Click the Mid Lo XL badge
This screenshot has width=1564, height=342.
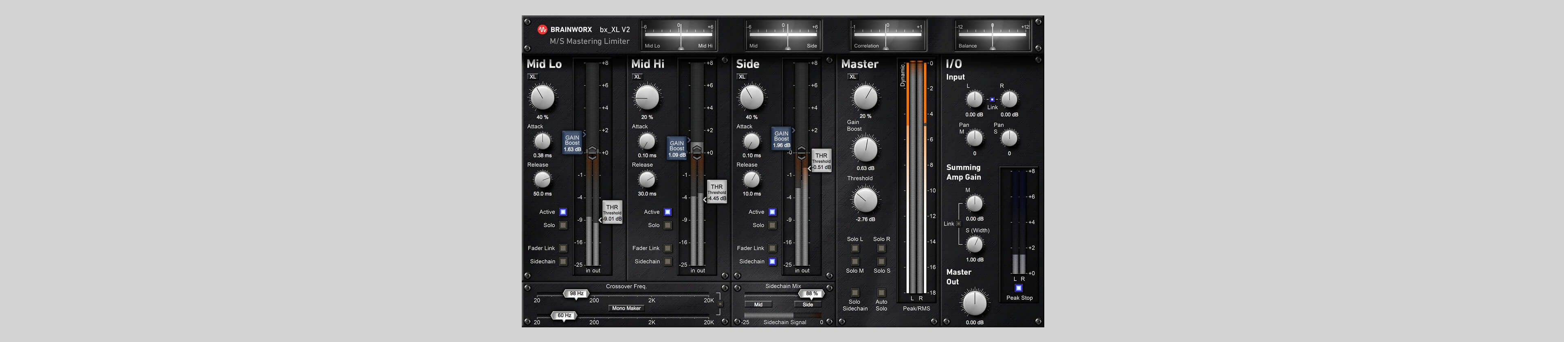pos(532,77)
